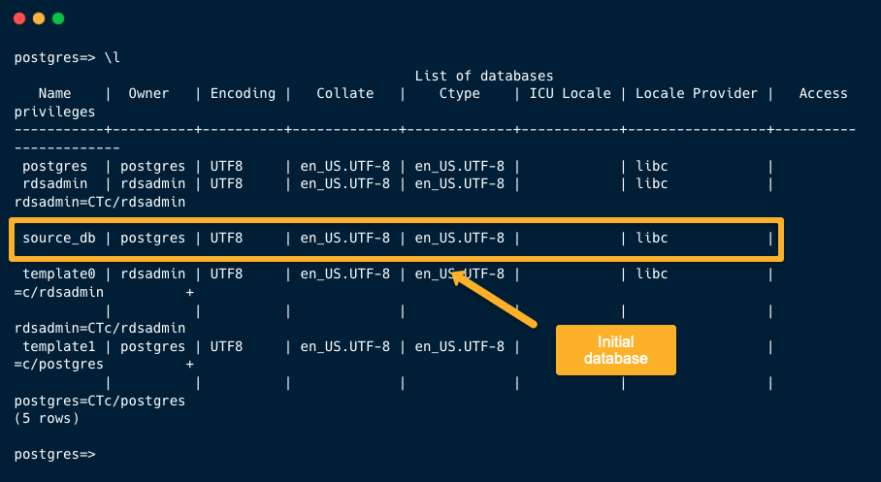Screen dimensions: 881x482
Task: Click the '=c/postgres' privilege text
Action: [59, 364]
